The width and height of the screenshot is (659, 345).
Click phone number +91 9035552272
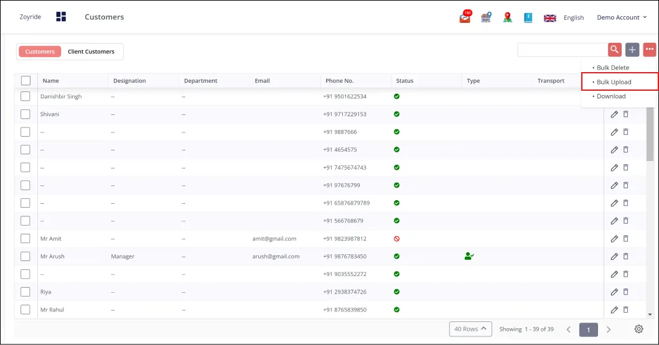345,274
